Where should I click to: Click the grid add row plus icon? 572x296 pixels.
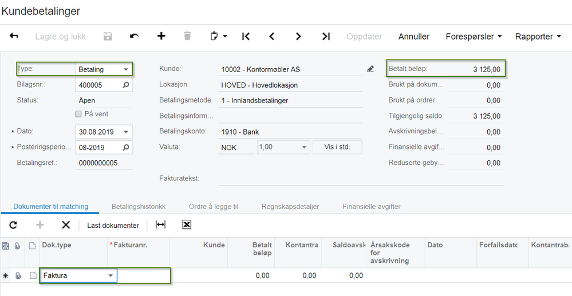40,225
